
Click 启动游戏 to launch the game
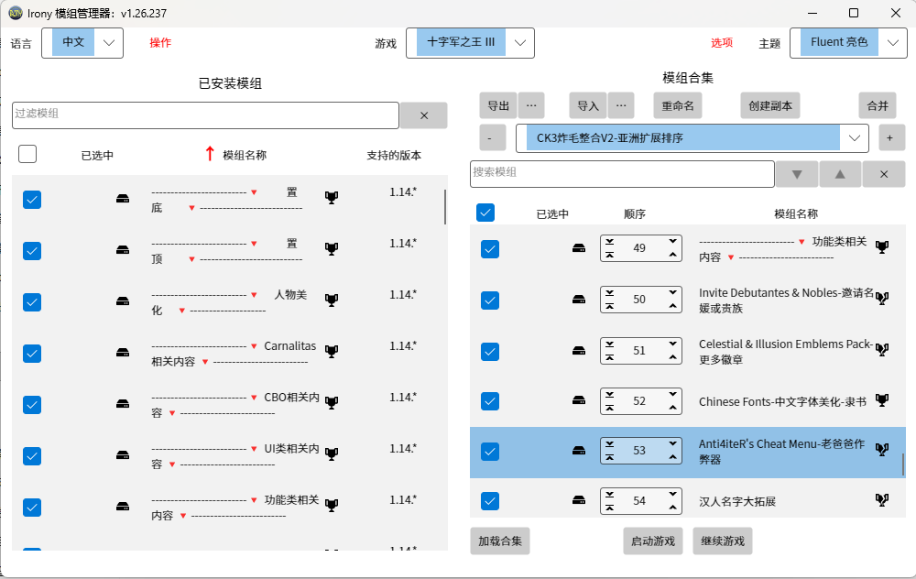tap(652, 541)
